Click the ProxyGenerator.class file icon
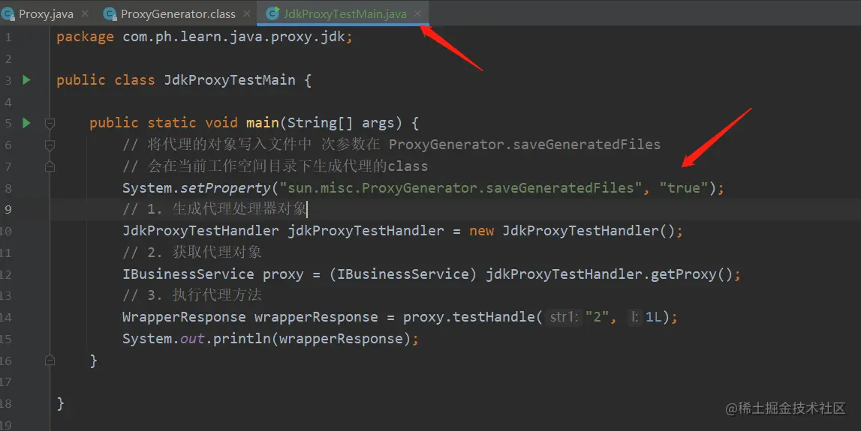Screen dimensions: 861x431 point(110,13)
